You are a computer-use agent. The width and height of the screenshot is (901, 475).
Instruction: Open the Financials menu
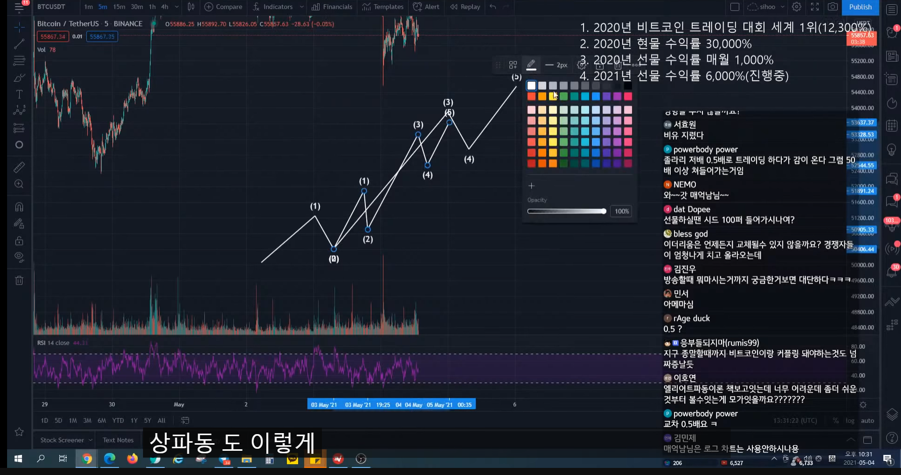(x=332, y=7)
